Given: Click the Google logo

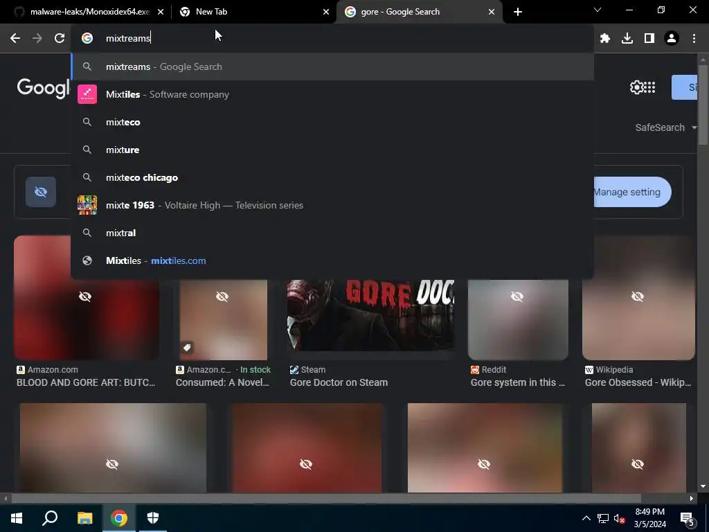Looking at the screenshot, I should point(44,87).
